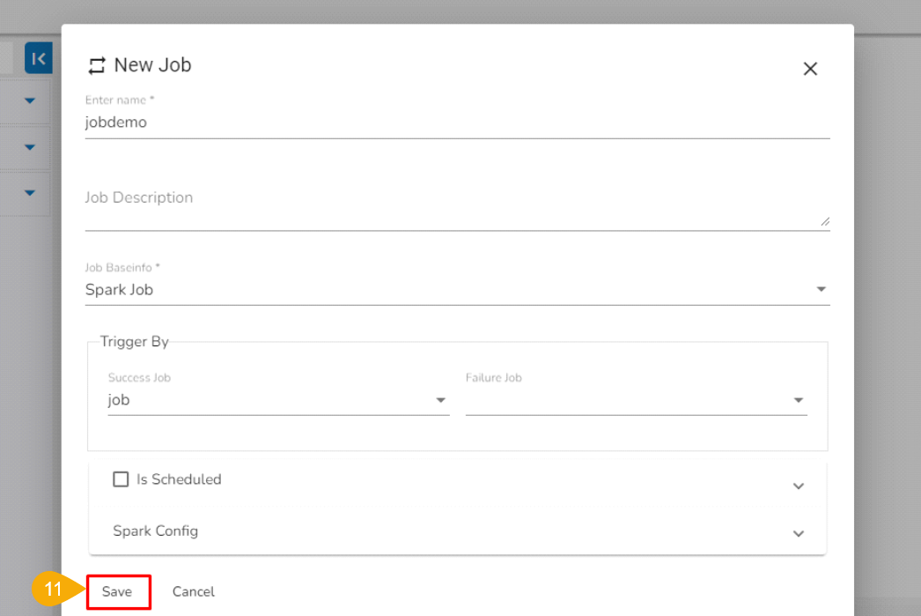The image size is (921, 616).
Task: Collapse the left panel with the arrow icon
Action: pos(38,58)
